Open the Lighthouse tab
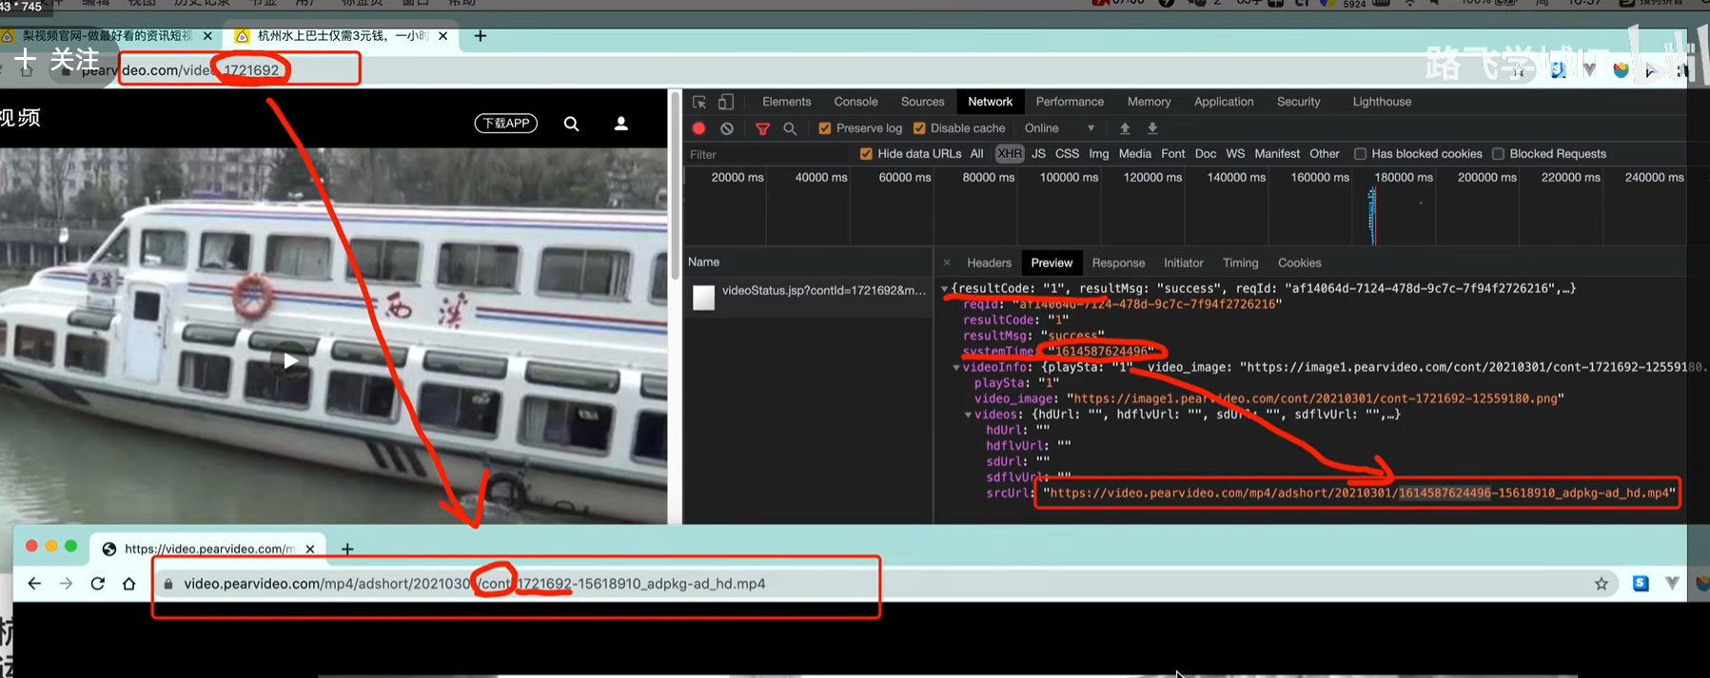The width and height of the screenshot is (1710, 678). [x=1382, y=102]
